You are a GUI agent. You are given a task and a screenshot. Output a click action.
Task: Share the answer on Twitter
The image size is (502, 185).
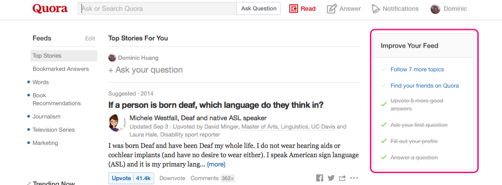[x=331, y=178]
